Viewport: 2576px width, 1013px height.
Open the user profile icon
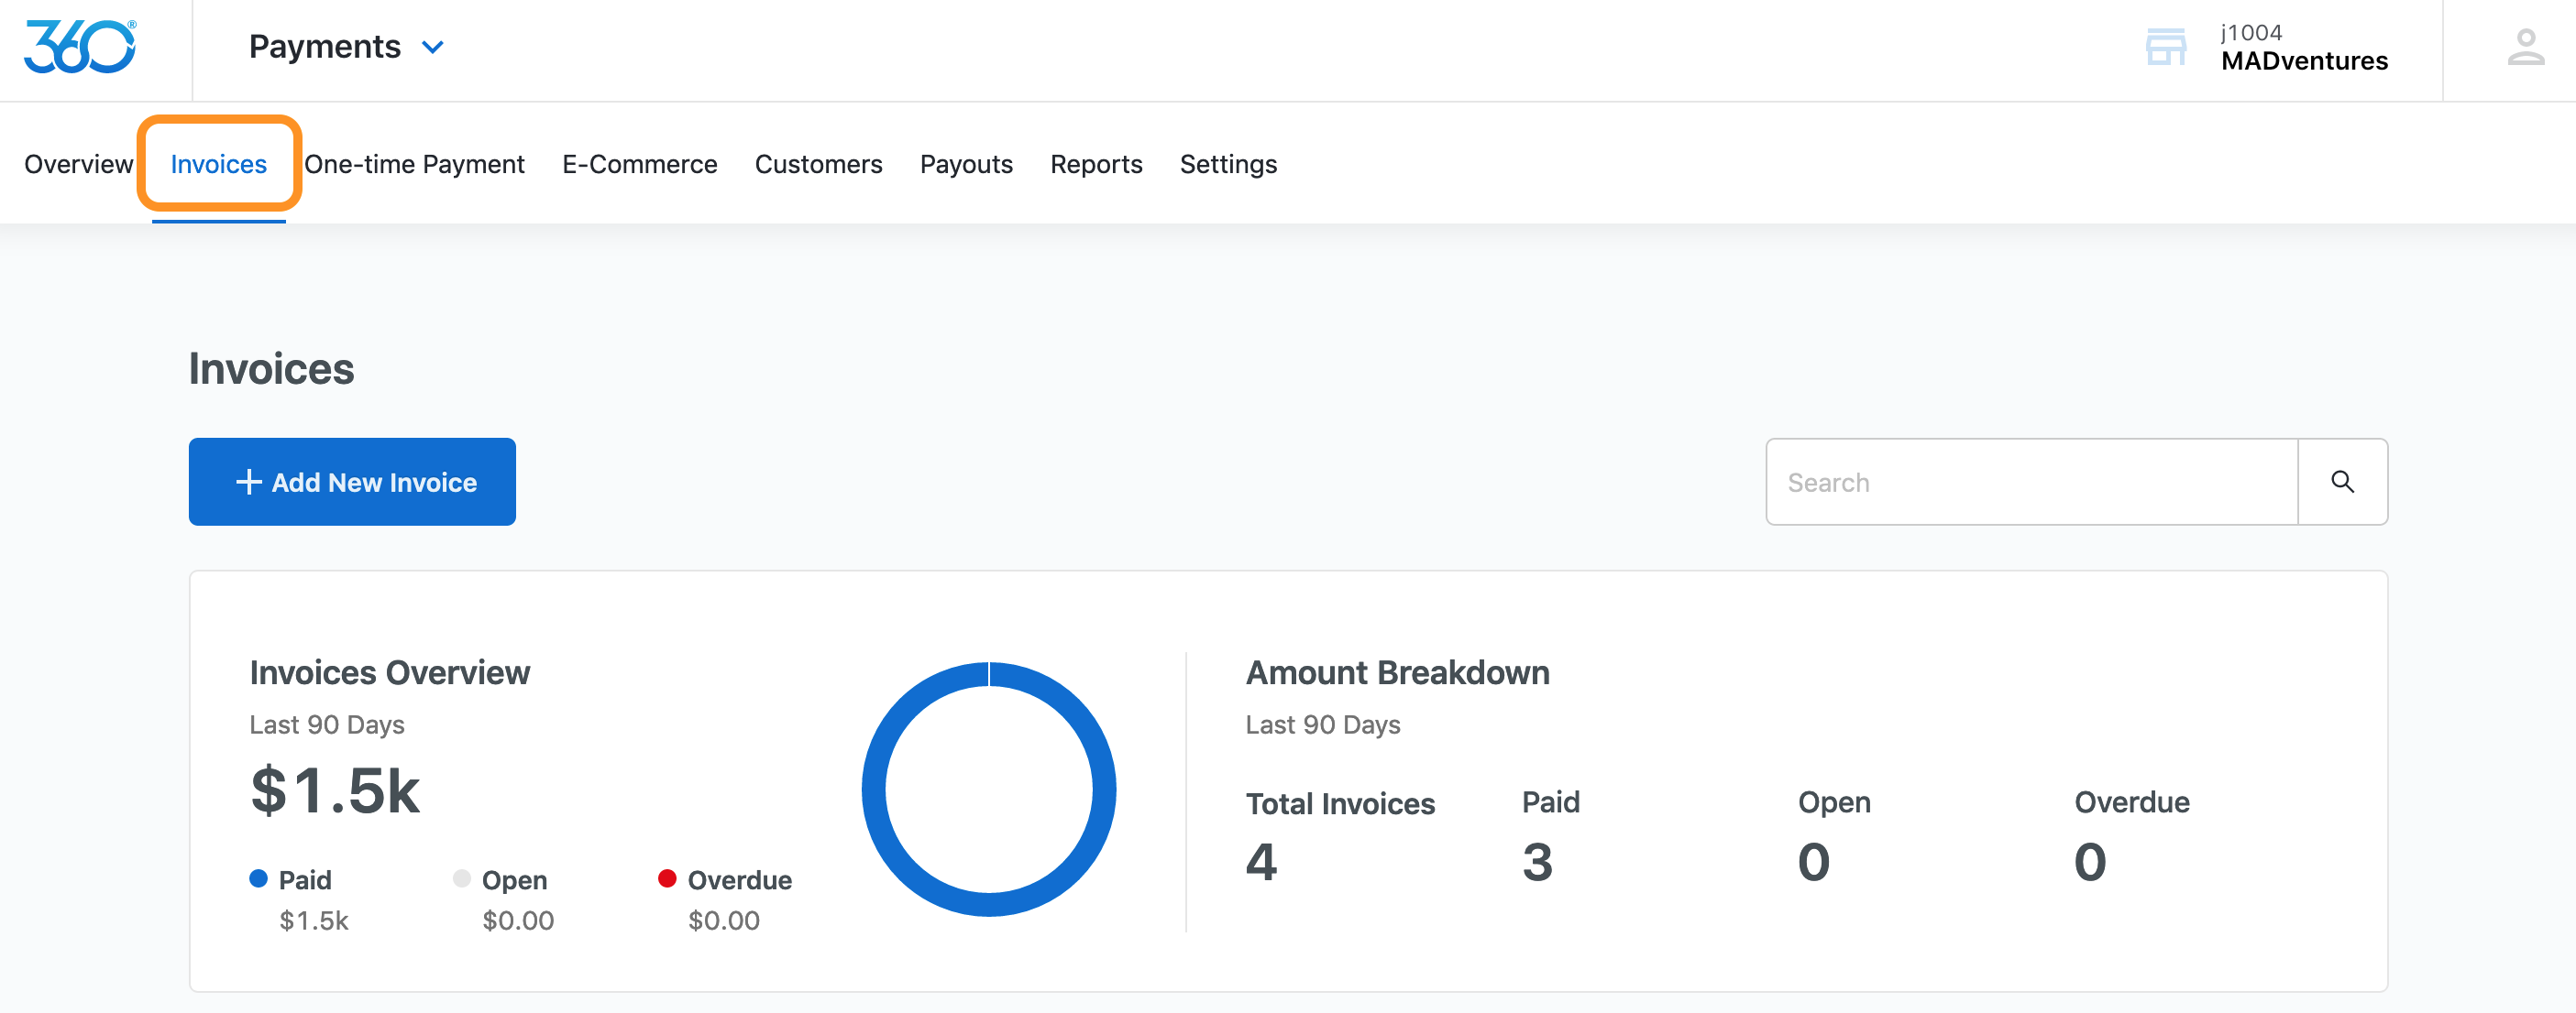coord(2525,47)
